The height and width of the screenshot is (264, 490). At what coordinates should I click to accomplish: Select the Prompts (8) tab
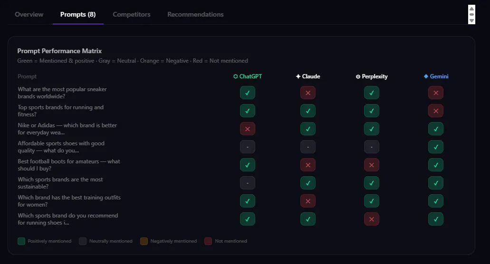78,14
